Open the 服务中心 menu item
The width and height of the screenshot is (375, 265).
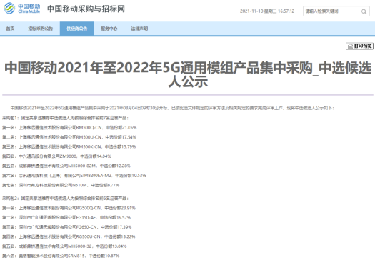[x=109, y=29]
